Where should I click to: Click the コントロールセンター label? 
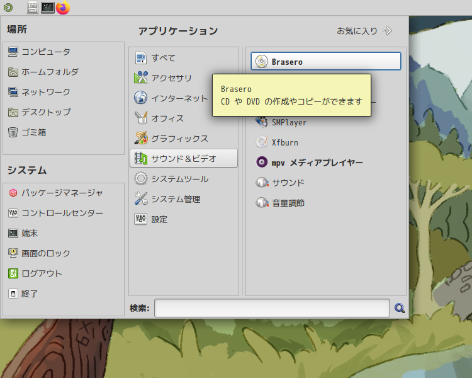tap(62, 213)
